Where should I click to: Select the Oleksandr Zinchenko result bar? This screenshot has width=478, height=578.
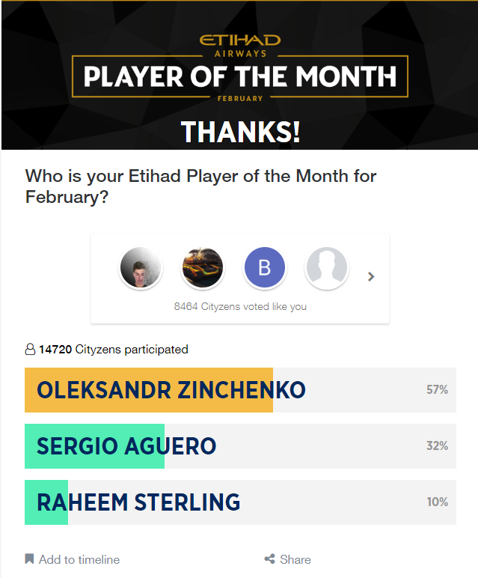point(240,390)
